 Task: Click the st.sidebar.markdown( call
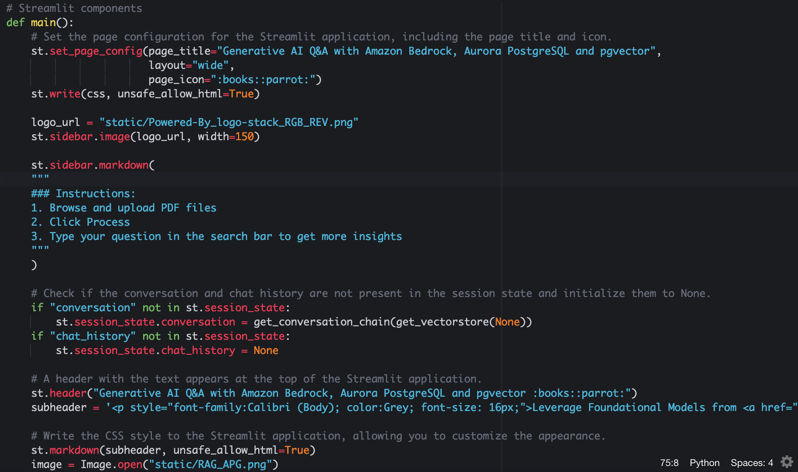[93, 165]
